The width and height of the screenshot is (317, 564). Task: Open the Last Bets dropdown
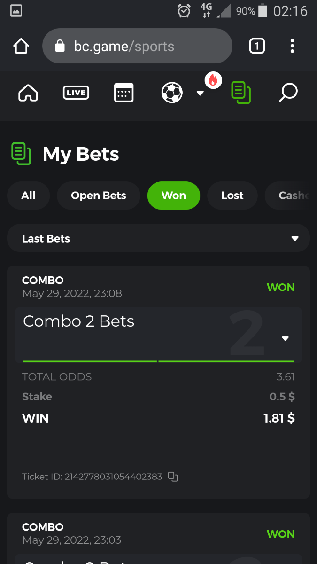(158, 238)
